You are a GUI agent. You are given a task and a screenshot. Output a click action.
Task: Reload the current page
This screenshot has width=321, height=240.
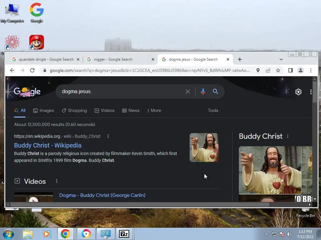(32, 70)
